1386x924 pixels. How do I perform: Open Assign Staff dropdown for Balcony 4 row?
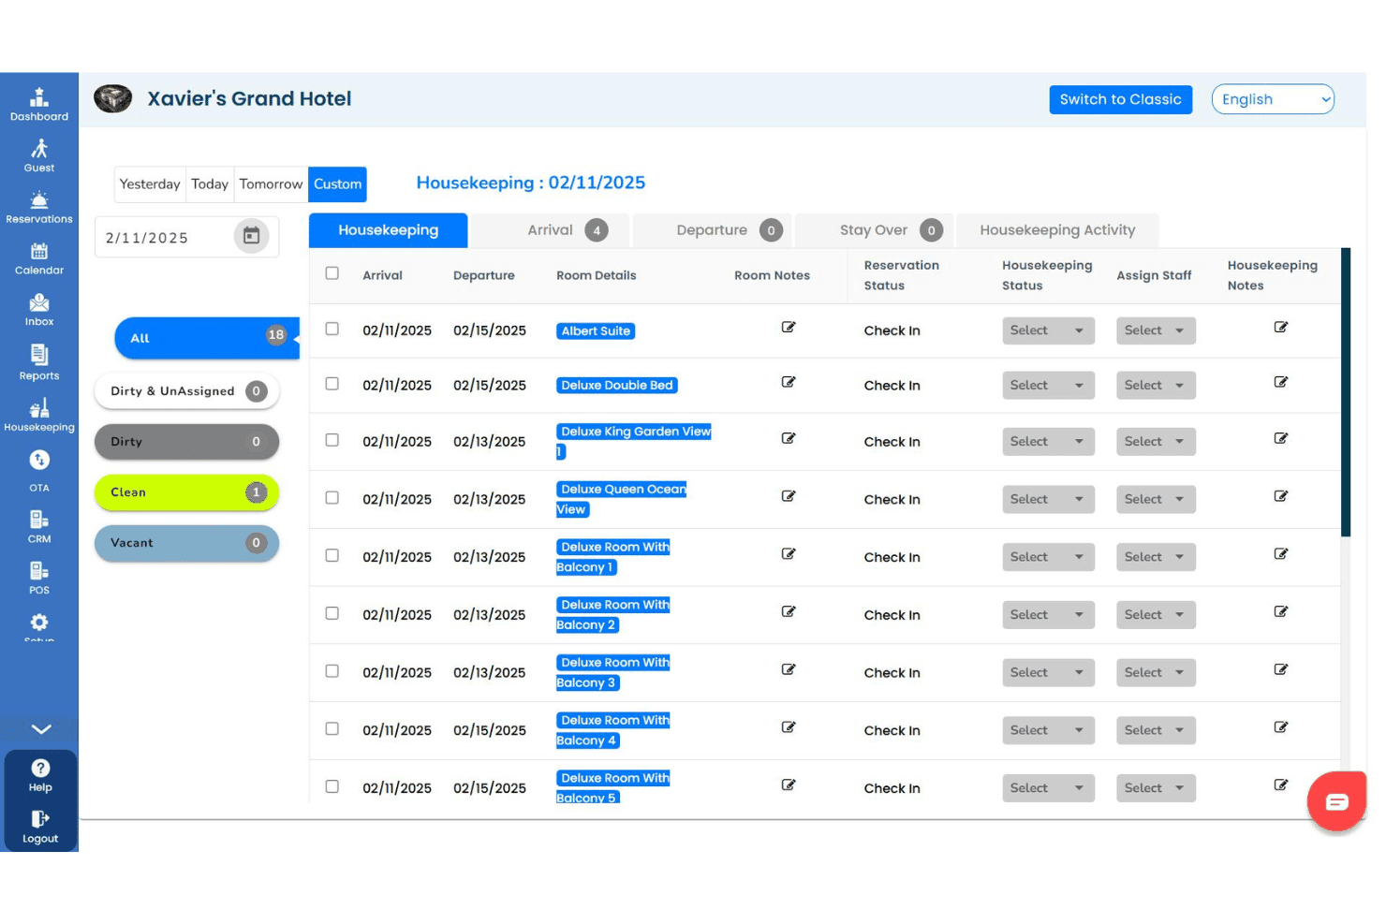pos(1156,730)
